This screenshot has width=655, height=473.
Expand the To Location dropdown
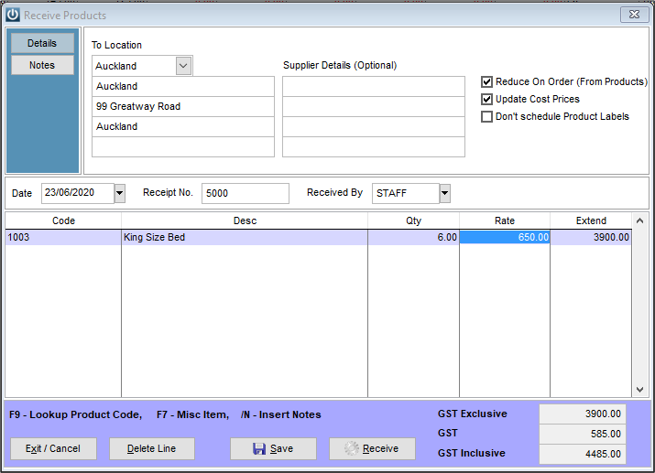click(183, 66)
